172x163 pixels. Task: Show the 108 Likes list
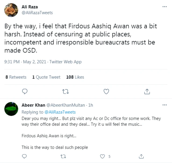coord(75,77)
